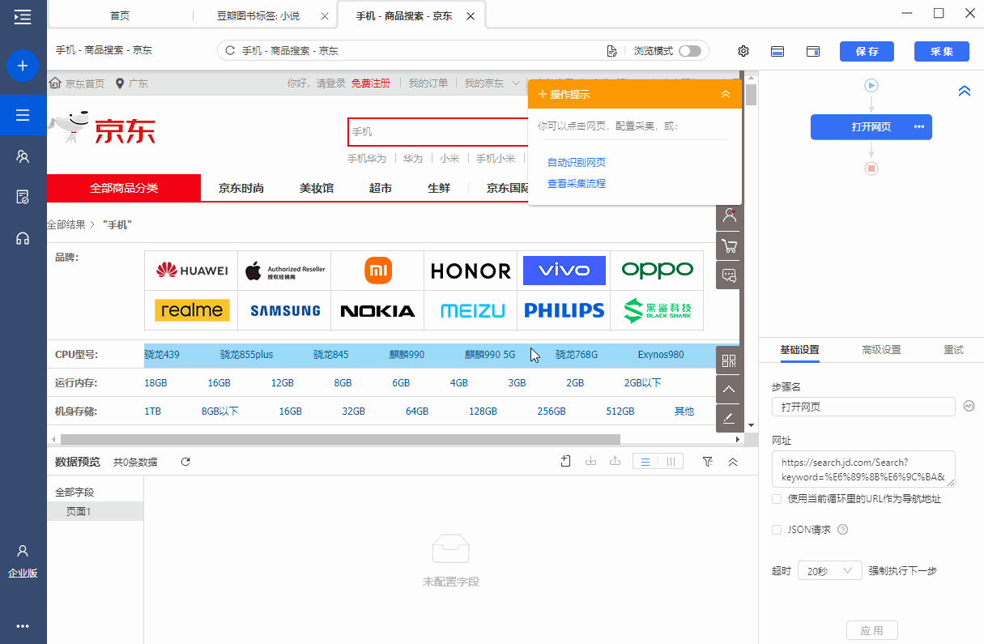This screenshot has width=984, height=644.
Task: Open the settings gear icon
Action: point(743,51)
